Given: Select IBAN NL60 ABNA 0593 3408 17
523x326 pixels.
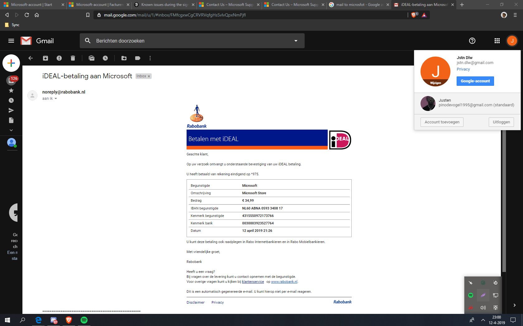Looking at the screenshot, I should pyautogui.click(x=262, y=208).
